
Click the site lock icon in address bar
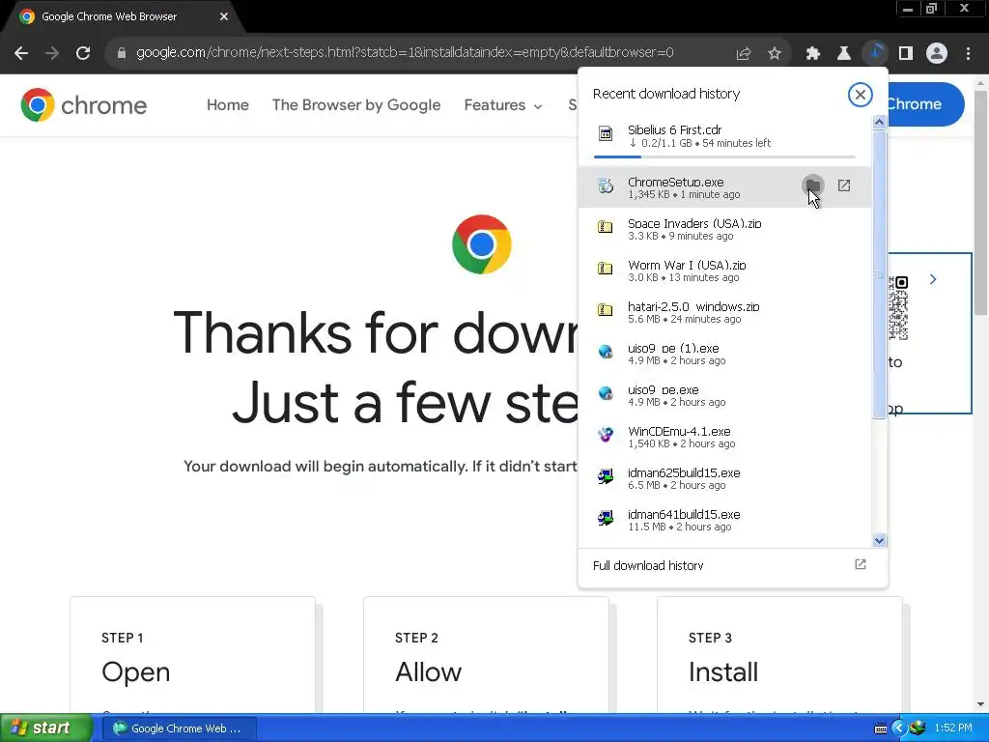[x=122, y=53]
